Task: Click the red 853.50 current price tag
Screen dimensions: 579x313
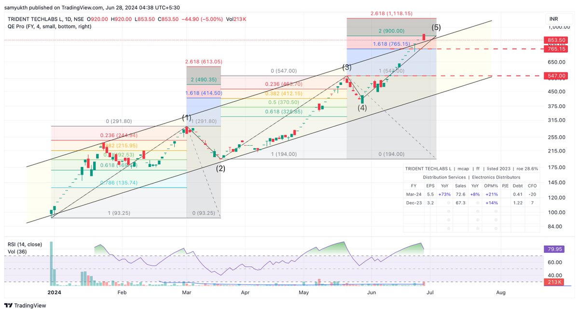Action: click(556, 40)
